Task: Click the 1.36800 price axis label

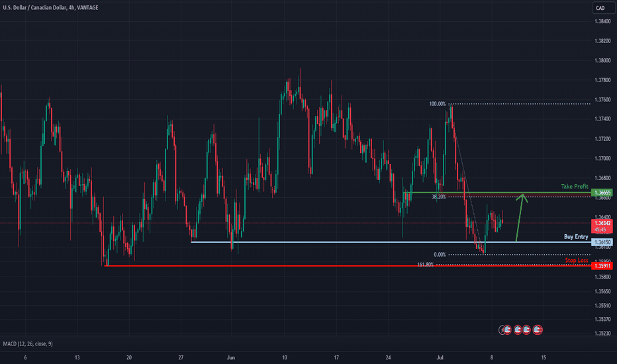Action: coord(602,178)
